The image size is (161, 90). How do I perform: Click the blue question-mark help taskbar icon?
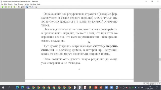[117, 87]
